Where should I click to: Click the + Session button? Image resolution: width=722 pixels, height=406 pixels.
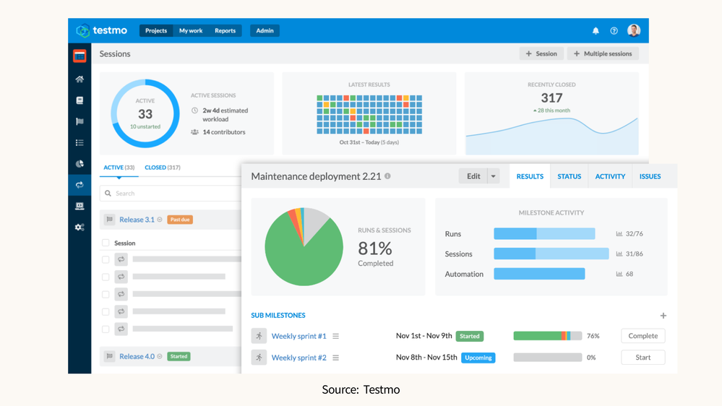point(541,54)
